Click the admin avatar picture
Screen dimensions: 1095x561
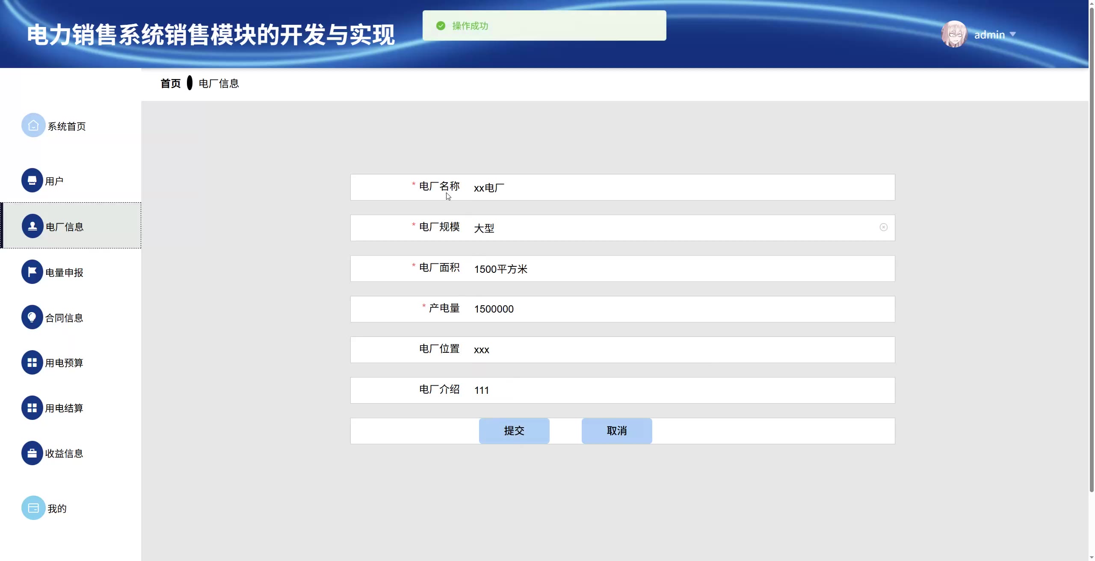click(x=954, y=34)
